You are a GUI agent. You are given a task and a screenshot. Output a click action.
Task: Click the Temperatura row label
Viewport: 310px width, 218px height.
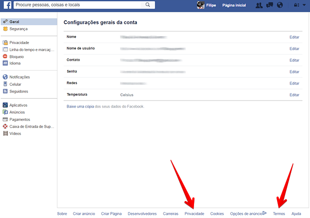[77, 94]
